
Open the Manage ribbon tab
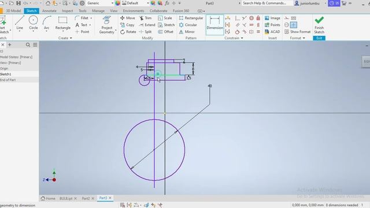[98, 11]
